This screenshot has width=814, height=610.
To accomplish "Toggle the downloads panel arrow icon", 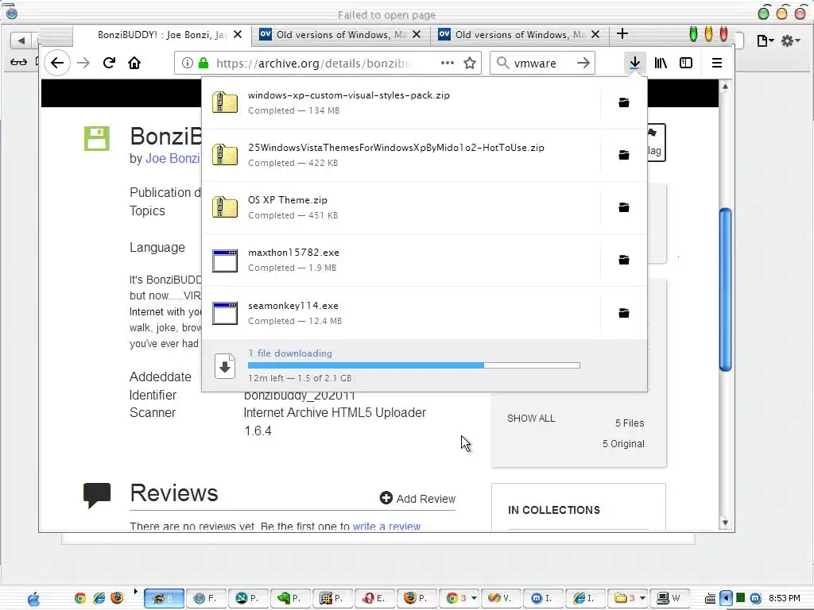I will tap(634, 64).
